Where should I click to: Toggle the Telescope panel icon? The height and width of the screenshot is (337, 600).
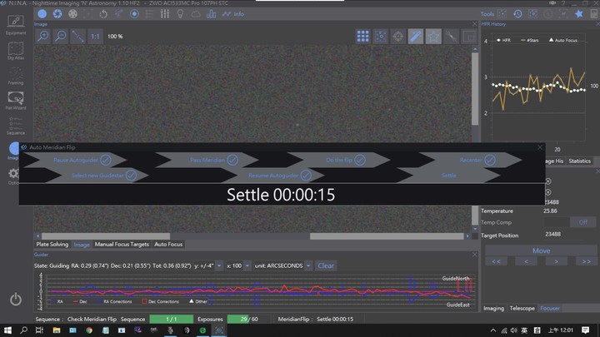tap(118, 14)
